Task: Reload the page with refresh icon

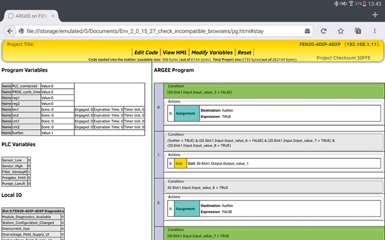Action: (323, 31)
